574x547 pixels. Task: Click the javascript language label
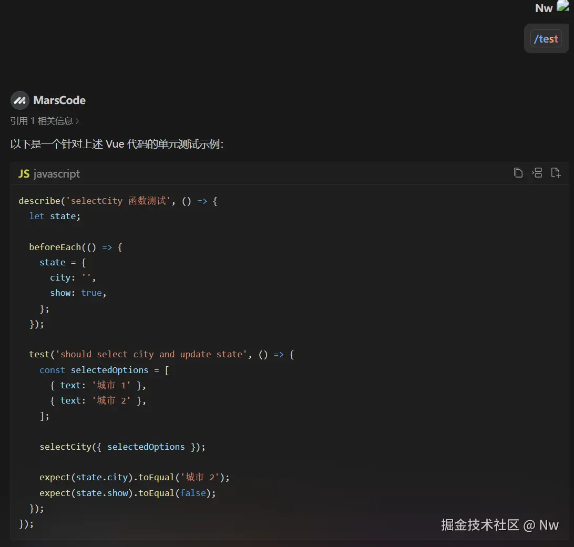tap(56, 174)
